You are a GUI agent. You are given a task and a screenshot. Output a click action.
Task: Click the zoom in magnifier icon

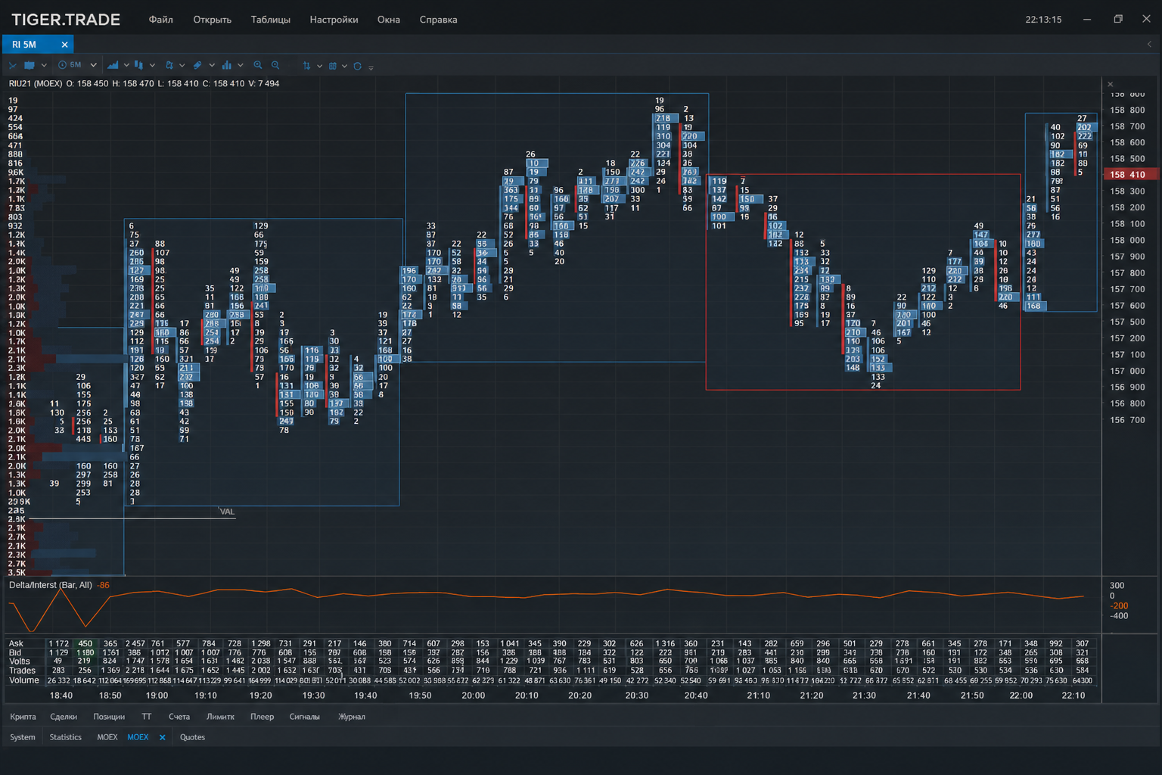[x=258, y=65]
